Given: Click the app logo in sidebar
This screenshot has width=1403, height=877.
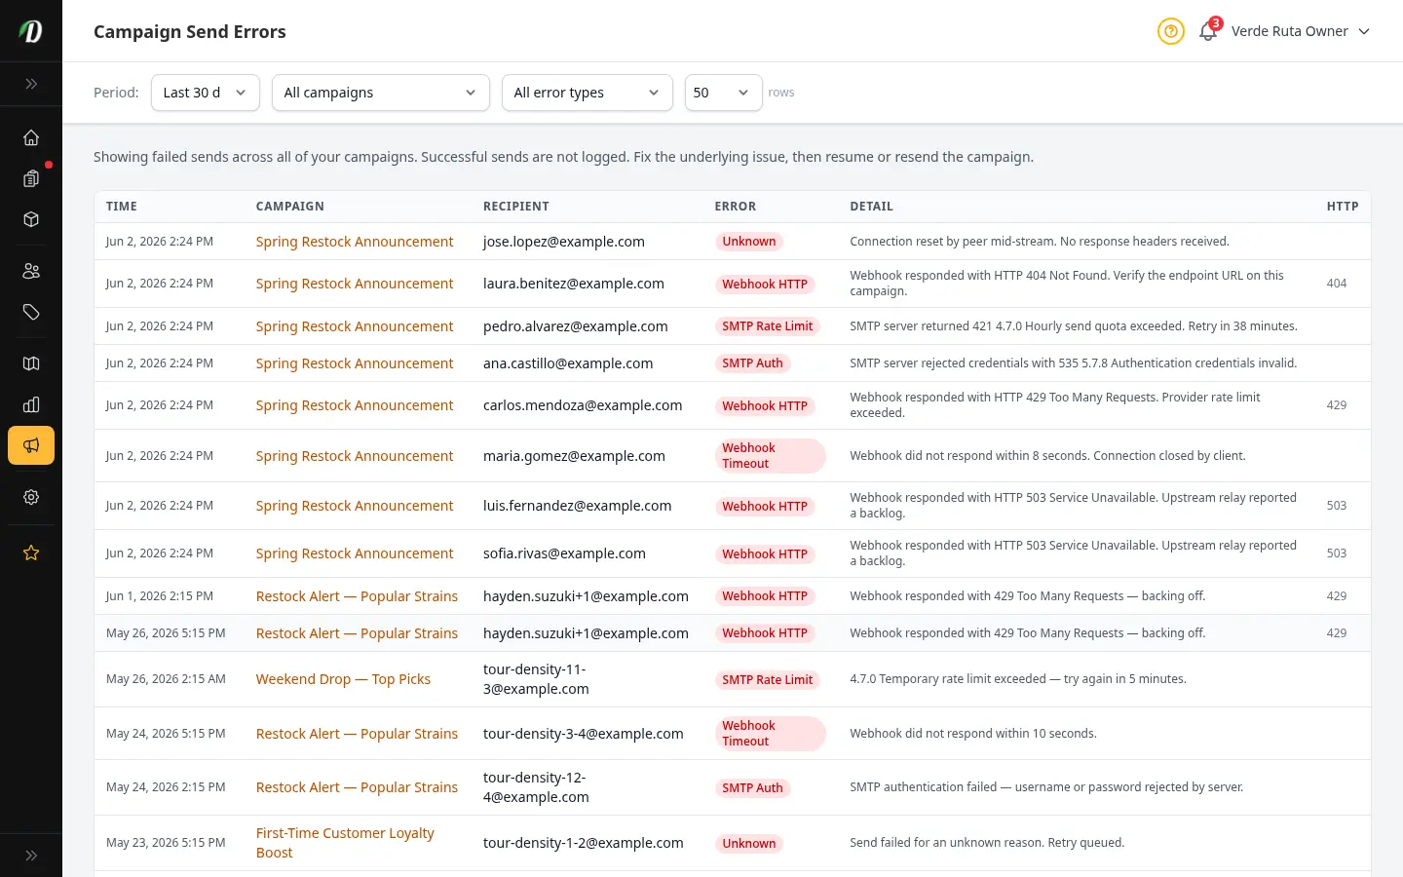Looking at the screenshot, I should 31,31.
